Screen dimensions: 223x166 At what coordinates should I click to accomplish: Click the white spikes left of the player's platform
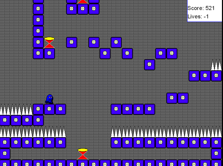click(x=16, y=110)
